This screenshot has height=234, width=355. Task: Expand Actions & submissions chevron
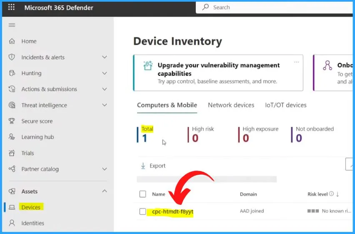(x=104, y=89)
